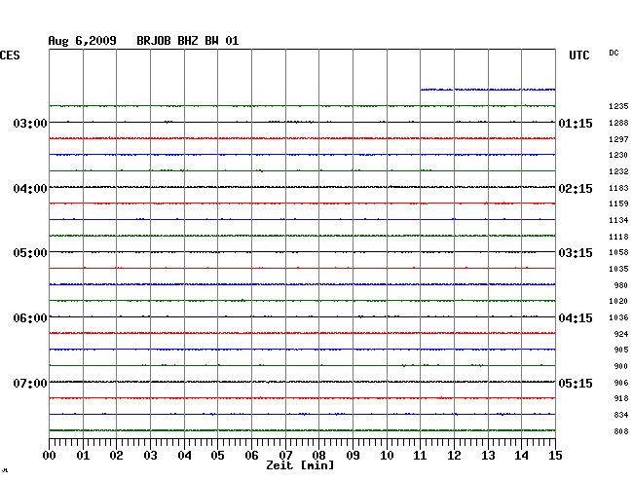Image resolution: width=633 pixels, height=481 pixels.
Task: Click the local time label "03:00"
Action: point(30,123)
